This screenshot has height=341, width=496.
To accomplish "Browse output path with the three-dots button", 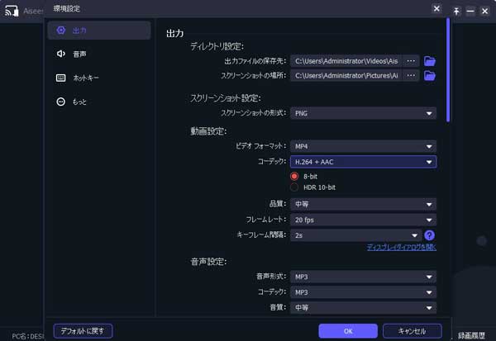I will 411,61.
